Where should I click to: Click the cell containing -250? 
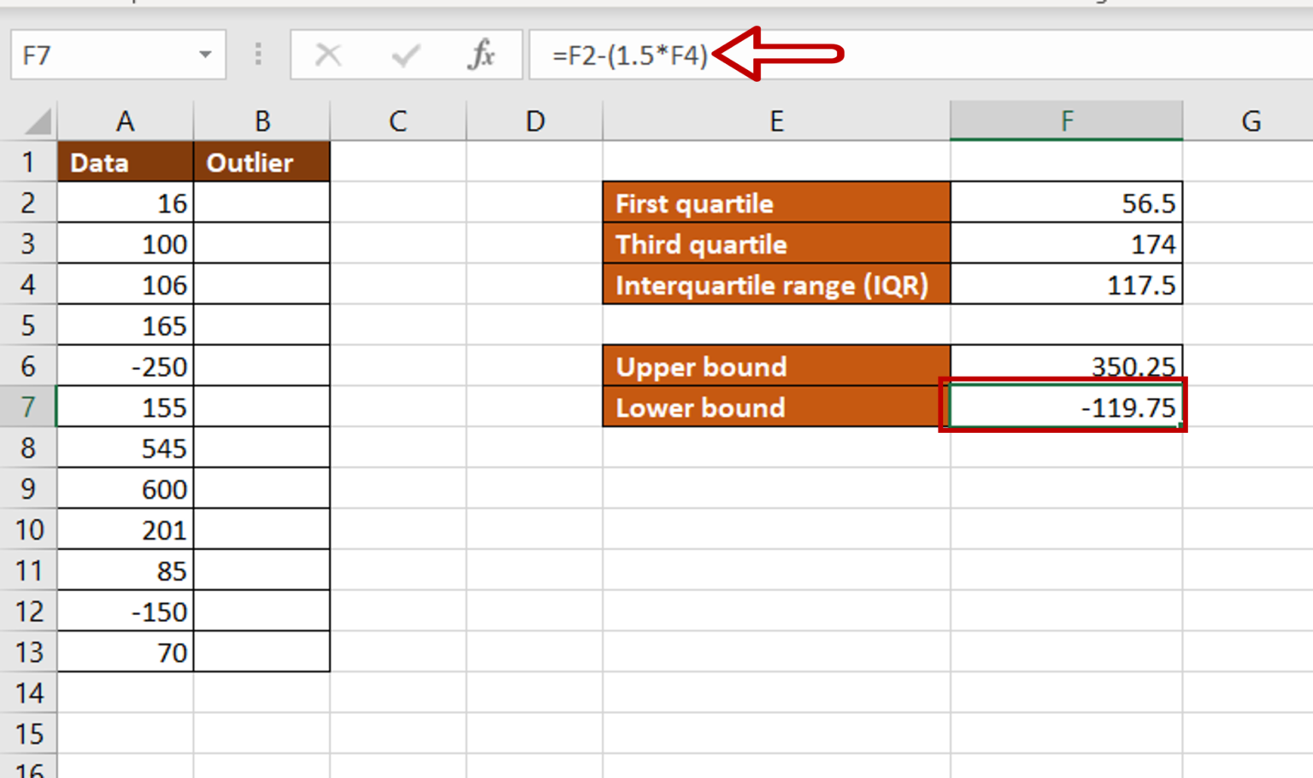[125, 366]
